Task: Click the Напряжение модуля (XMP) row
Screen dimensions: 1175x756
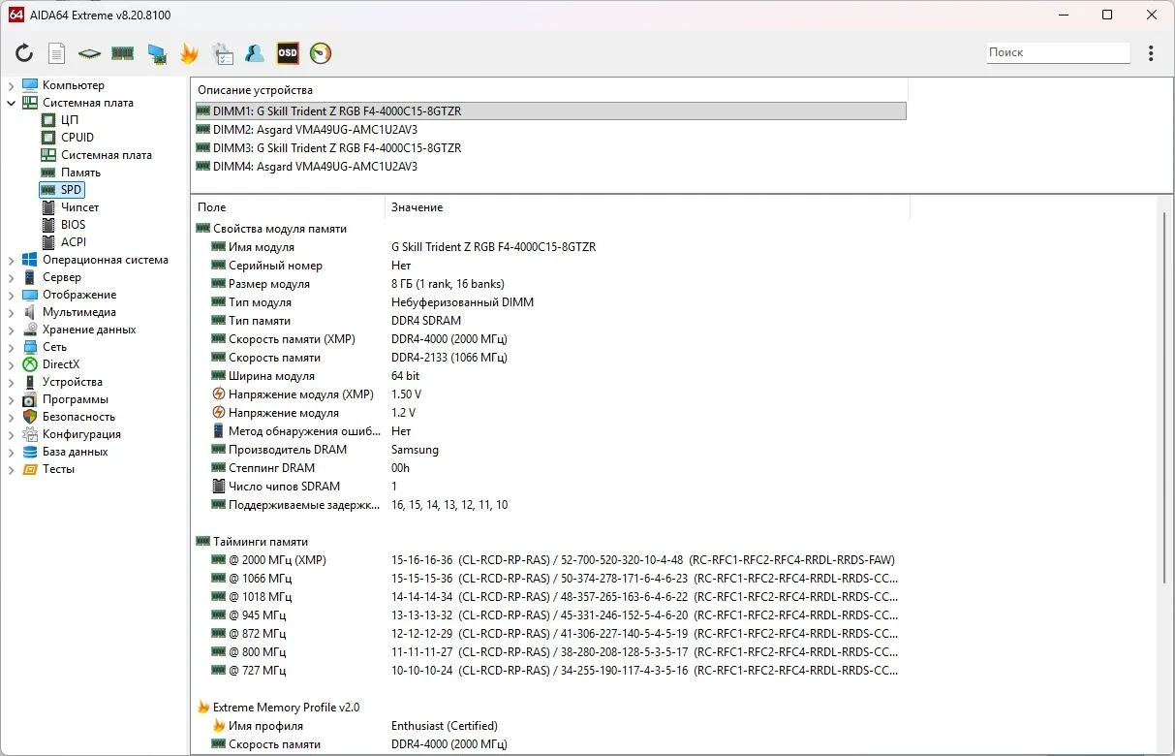Action: click(x=550, y=394)
